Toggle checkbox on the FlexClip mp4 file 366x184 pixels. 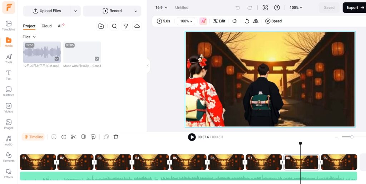[x=97, y=59]
